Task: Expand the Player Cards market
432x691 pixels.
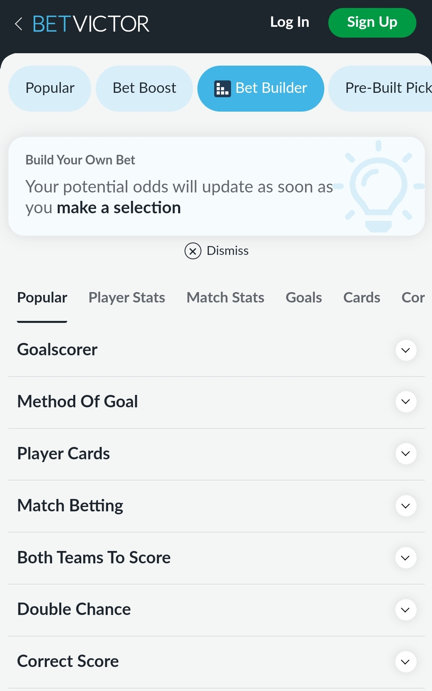Action: pyautogui.click(x=405, y=454)
